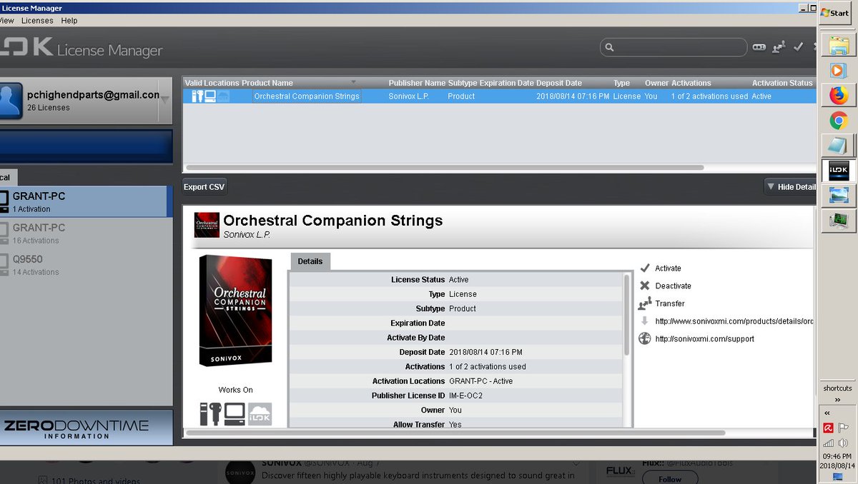
Task: Click the license list horizontal scrollbar
Action: (x=443, y=168)
